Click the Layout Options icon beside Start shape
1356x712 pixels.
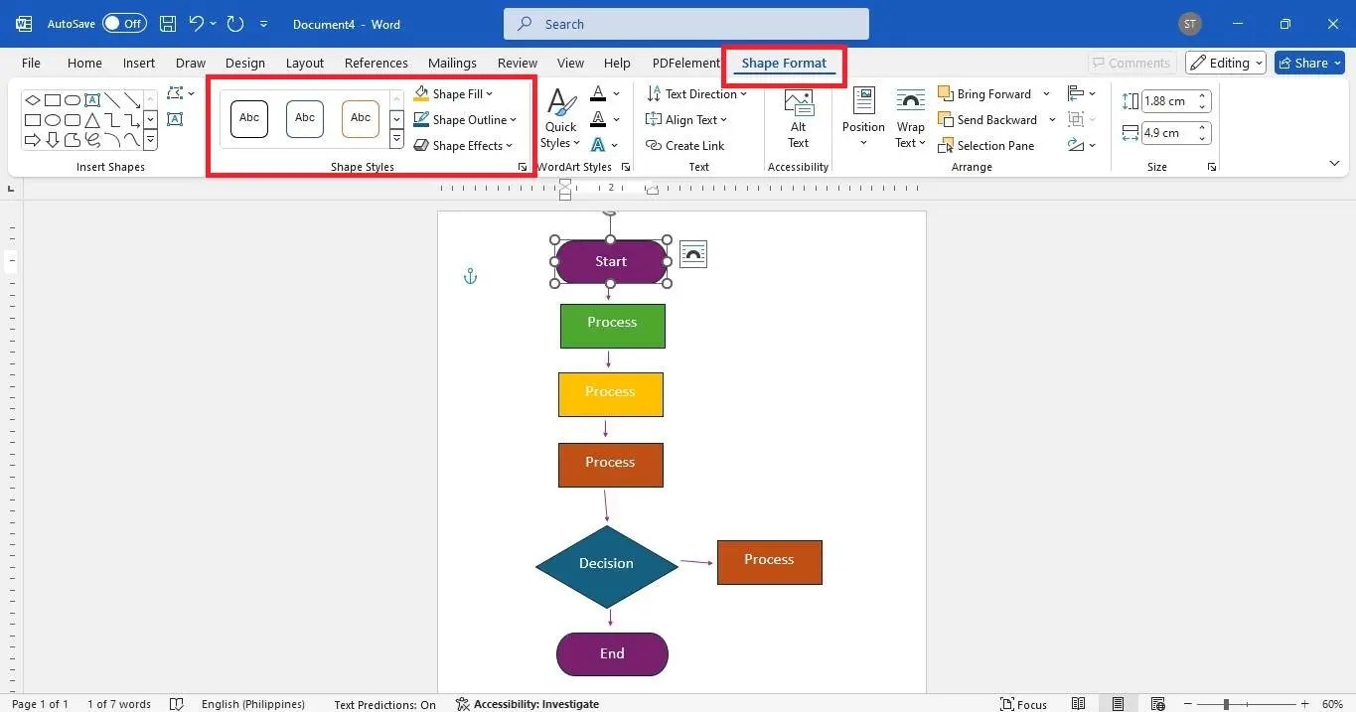click(693, 254)
